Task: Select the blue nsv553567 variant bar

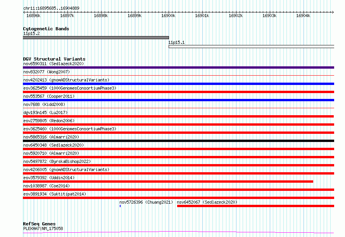Action: click(x=178, y=100)
